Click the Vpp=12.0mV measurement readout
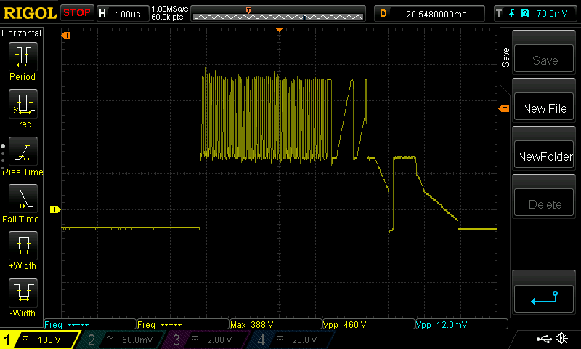This screenshot has height=349, width=581. (442, 325)
